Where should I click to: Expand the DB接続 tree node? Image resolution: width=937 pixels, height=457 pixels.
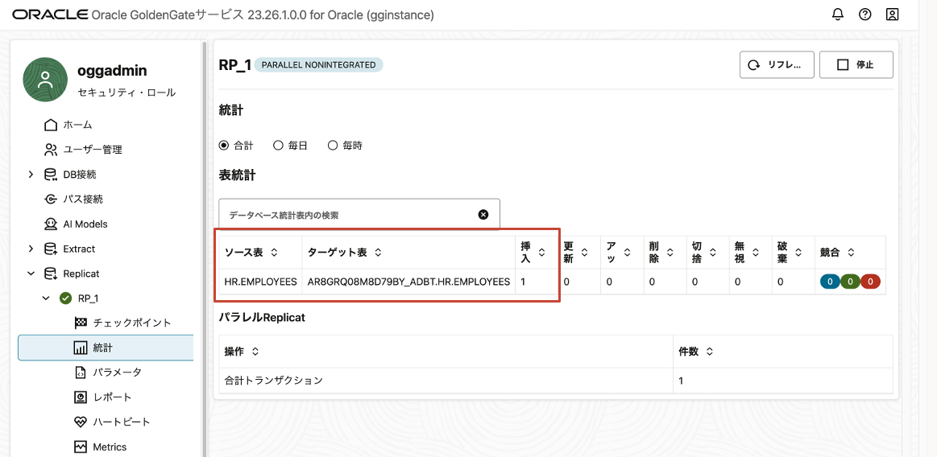(31, 175)
